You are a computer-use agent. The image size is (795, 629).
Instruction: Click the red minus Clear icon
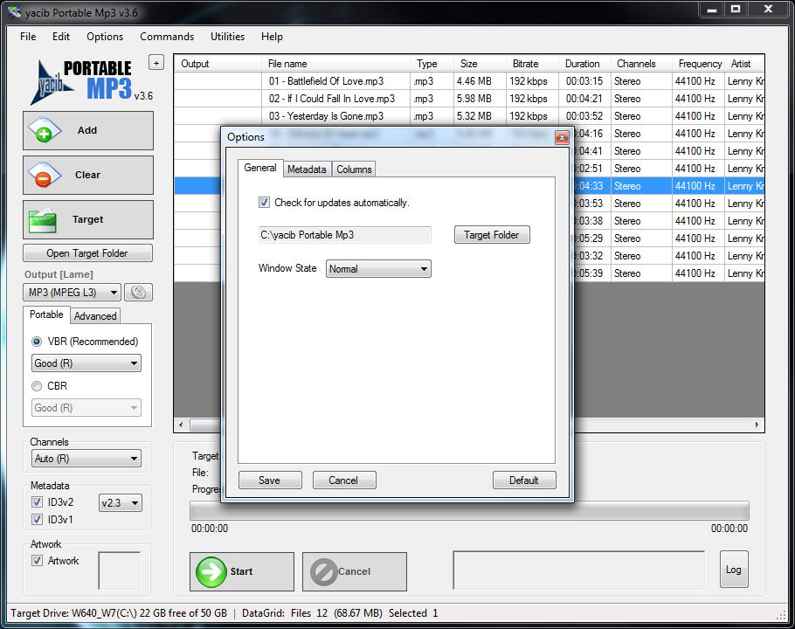[x=44, y=175]
